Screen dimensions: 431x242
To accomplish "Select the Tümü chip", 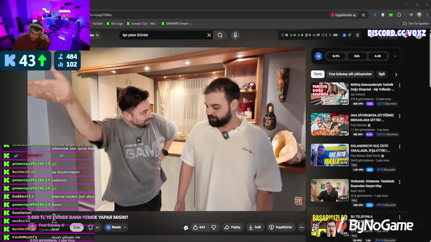I will click(x=318, y=74).
